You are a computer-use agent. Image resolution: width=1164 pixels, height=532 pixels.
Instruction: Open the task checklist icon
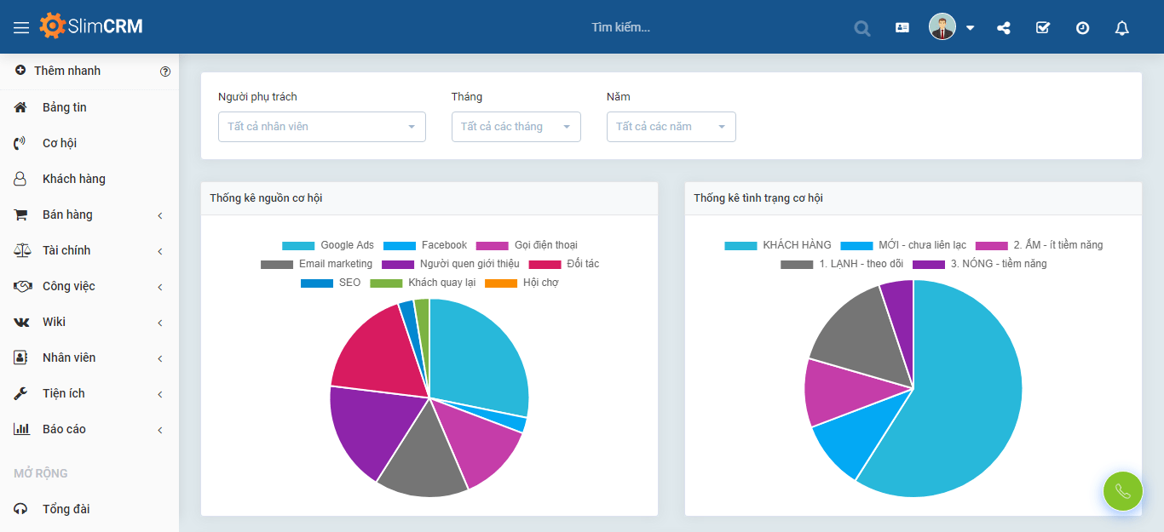[1043, 27]
